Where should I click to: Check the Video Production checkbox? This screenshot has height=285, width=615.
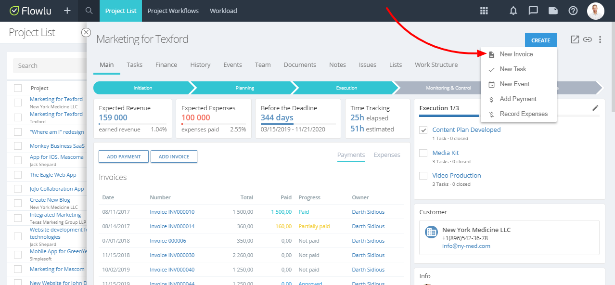[423, 176]
